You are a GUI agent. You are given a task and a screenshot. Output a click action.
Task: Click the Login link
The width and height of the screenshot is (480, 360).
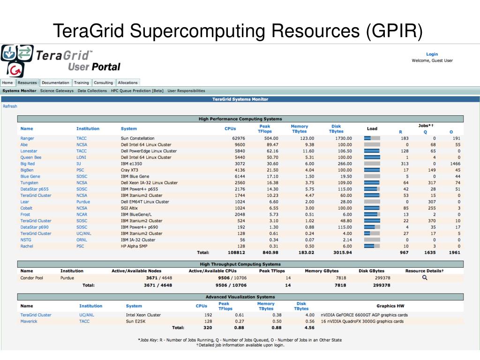click(x=432, y=54)
